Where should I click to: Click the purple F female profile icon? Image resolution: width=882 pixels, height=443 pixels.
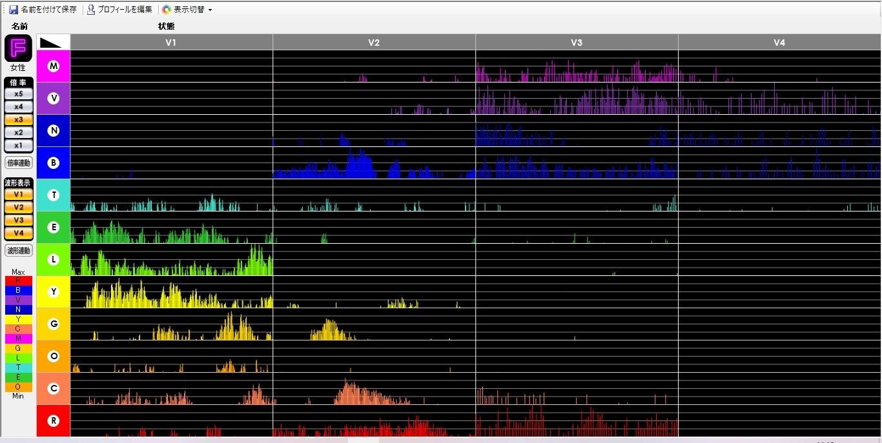pyautogui.click(x=18, y=48)
